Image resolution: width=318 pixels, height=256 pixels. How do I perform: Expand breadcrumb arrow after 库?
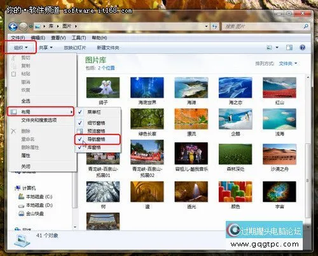tap(57, 26)
